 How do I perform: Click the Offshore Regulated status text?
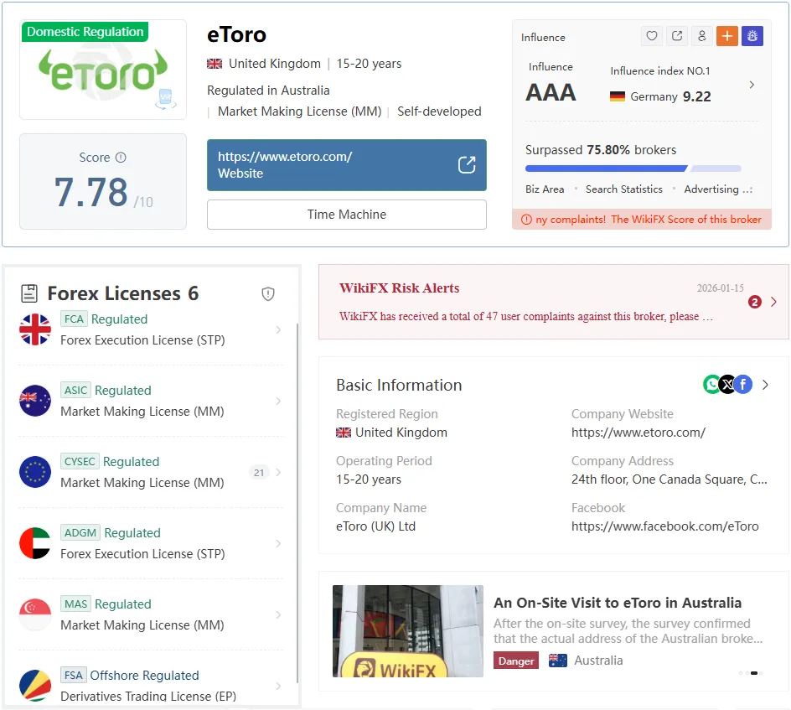click(x=144, y=675)
